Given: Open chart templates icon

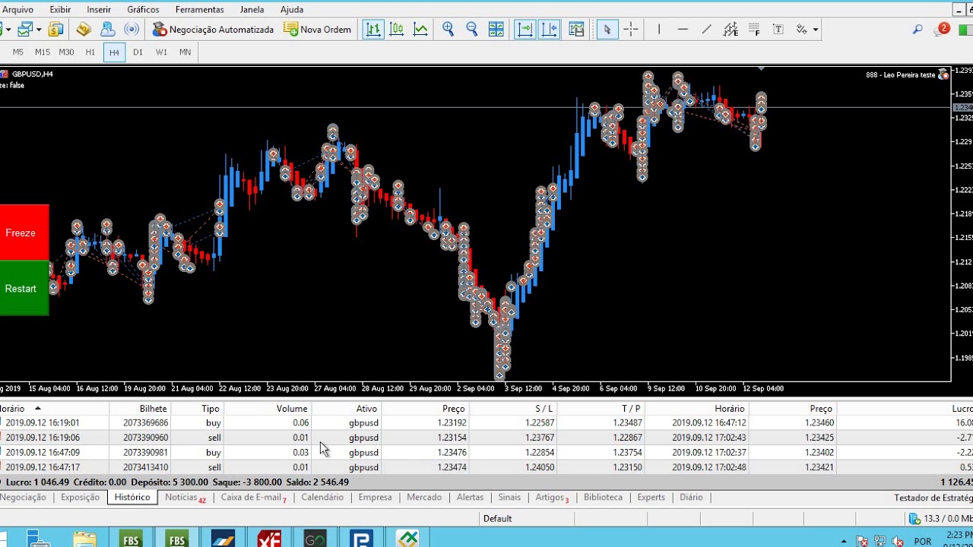Looking at the screenshot, I should pos(576,30).
